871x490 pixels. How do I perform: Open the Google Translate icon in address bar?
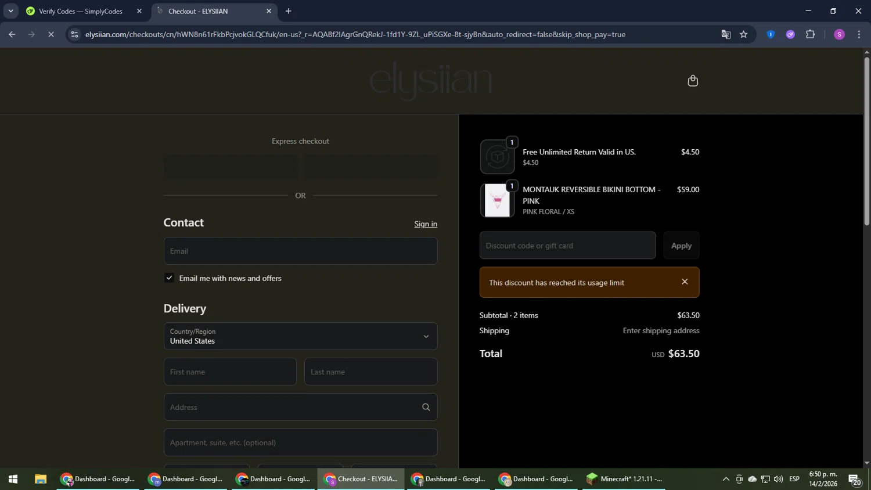[x=726, y=34]
